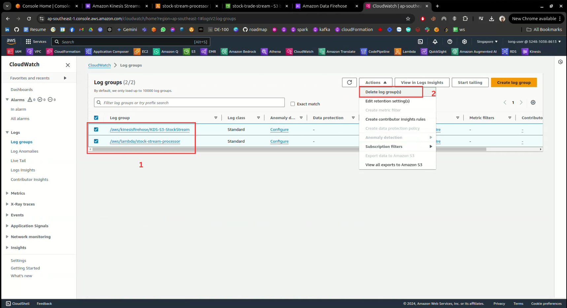Select Delete log group(s) from Actions menu

pyautogui.click(x=383, y=92)
